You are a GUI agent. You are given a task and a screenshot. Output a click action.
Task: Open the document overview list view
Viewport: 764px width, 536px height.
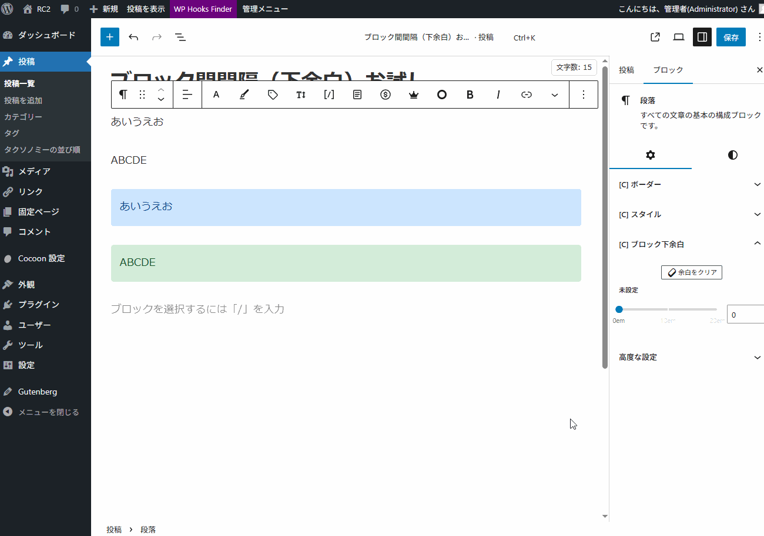pos(180,37)
